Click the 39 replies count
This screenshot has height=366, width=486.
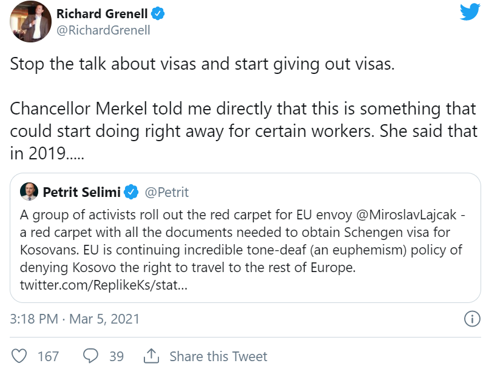click(x=116, y=356)
